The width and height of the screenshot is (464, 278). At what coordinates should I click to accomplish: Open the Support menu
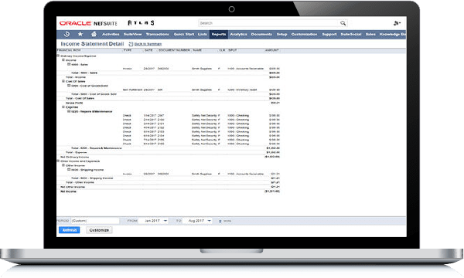329,34
